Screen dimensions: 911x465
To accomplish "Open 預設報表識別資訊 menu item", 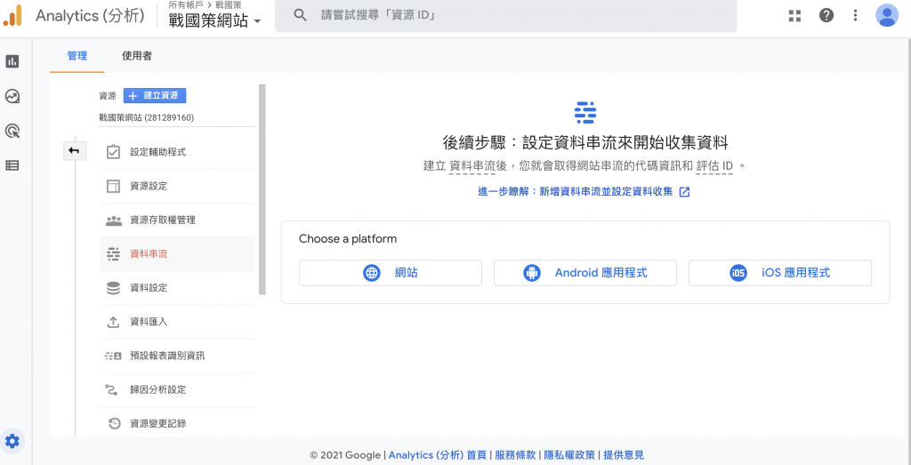I will pyautogui.click(x=177, y=356).
